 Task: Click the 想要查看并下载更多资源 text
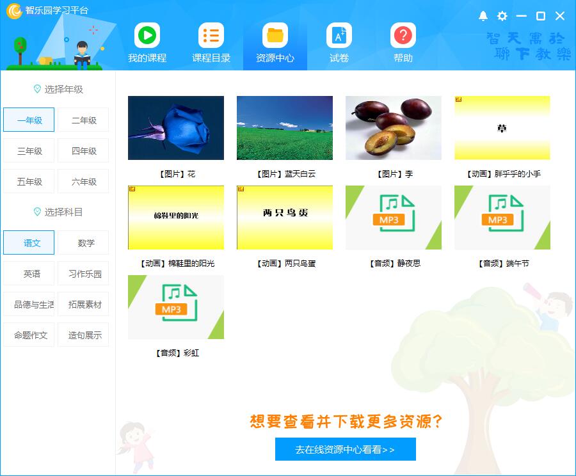pyautogui.click(x=346, y=421)
